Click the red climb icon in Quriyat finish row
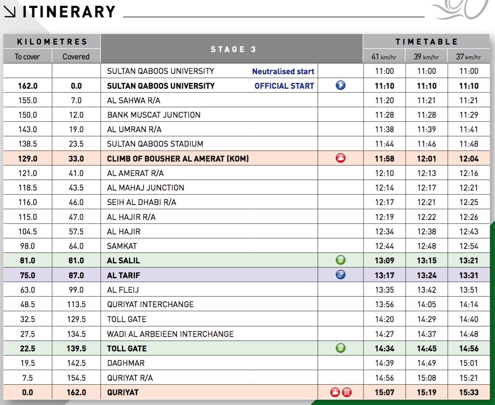 (335, 392)
